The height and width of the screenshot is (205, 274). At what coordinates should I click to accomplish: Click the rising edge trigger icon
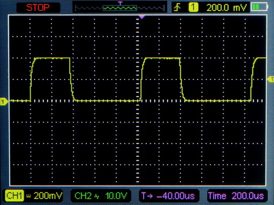point(177,8)
